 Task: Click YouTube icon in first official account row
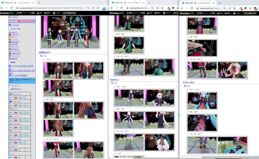[16, 98]
